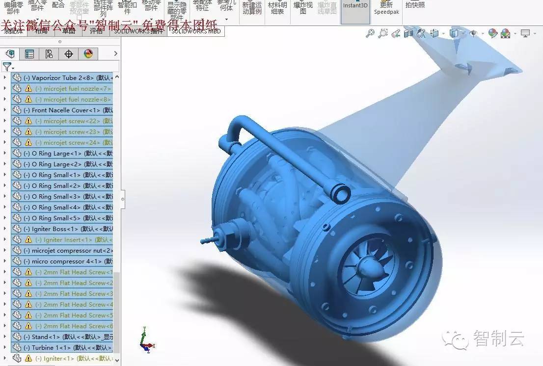Image resolution: width=543 pixels, height=366 pixels.
Task: Open the ConfigurationManager tab
Action: (49, 54)
